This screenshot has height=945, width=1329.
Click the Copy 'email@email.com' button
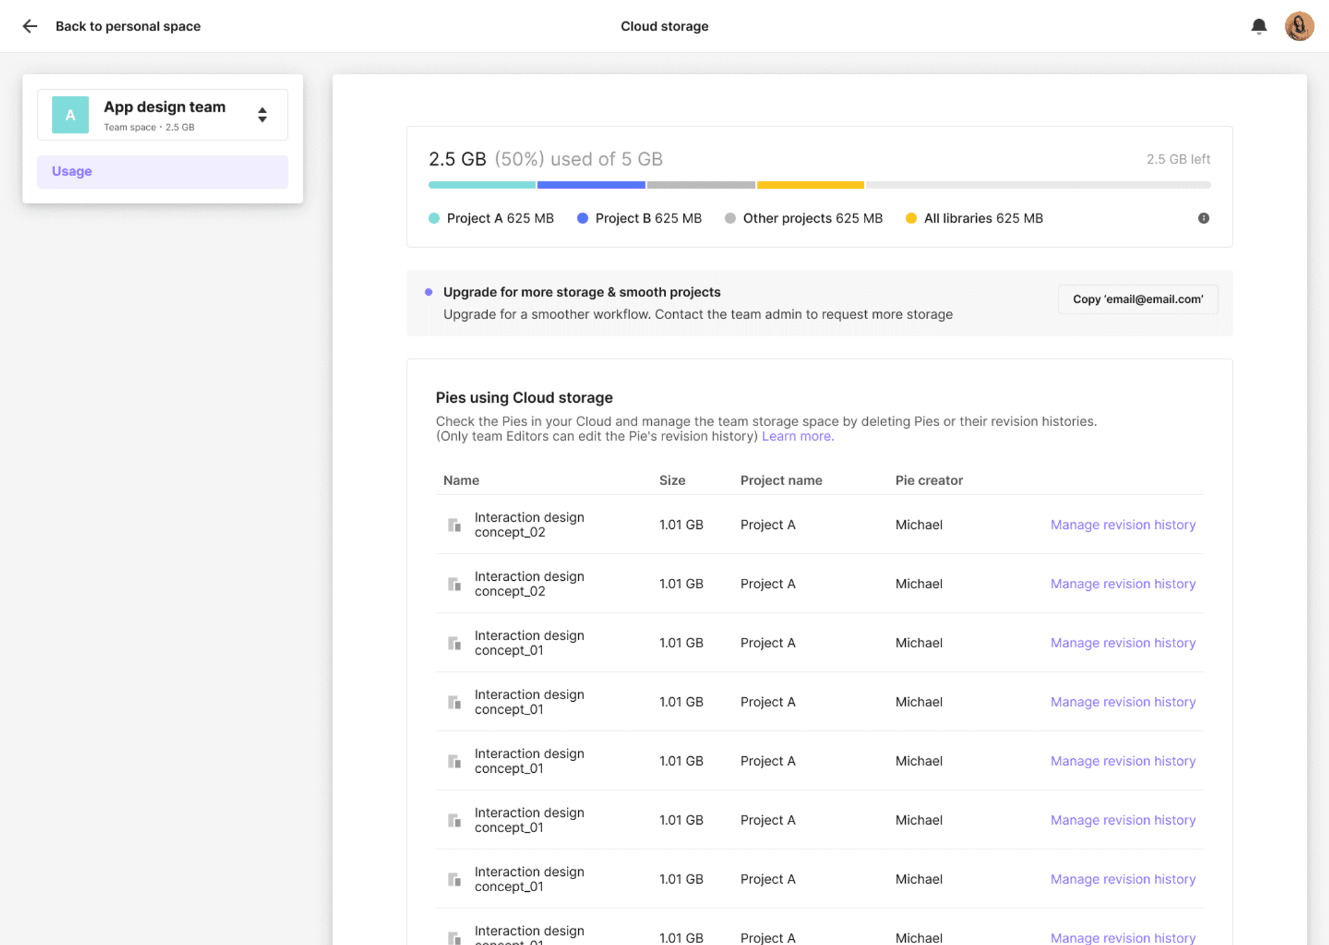click(x=1138, y=299)
